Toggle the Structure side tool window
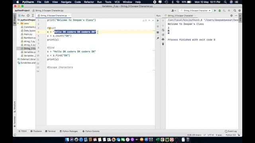Viewport: 255px width, 143px height. point(15,107)
